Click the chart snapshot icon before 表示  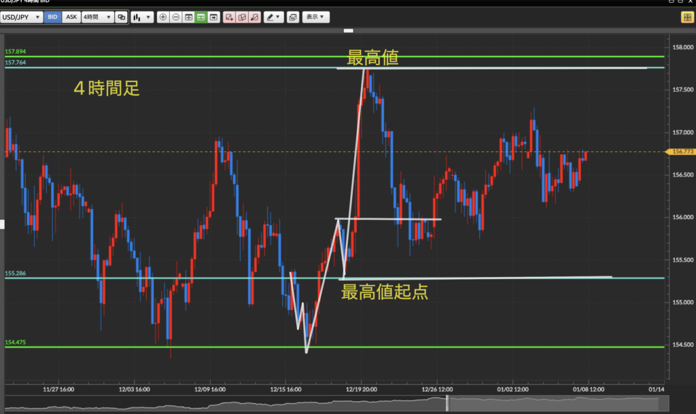click(292, 17)
